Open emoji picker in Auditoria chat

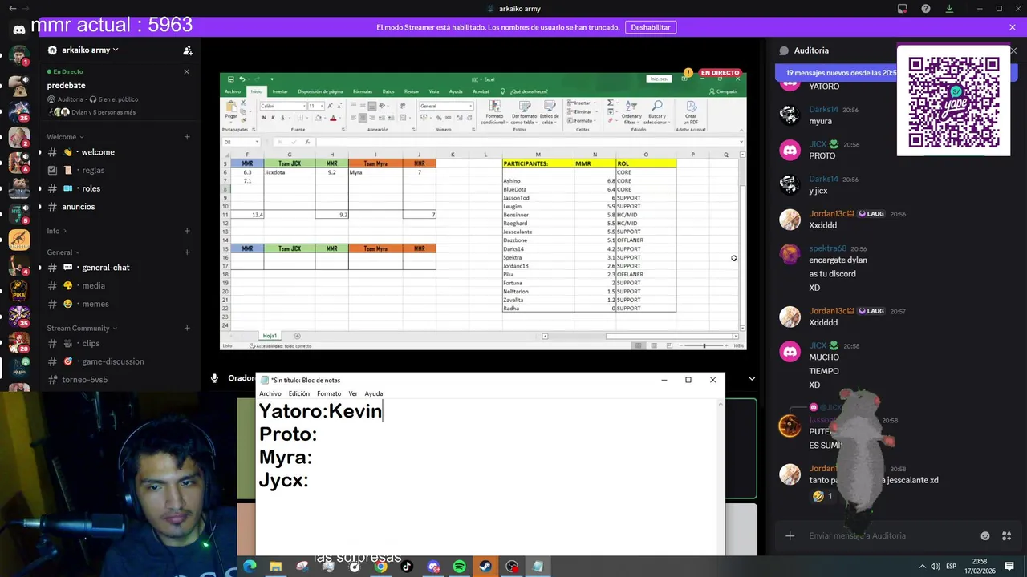tap(985, 535)
